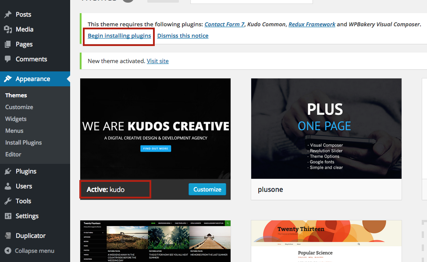Click the Comments bubble icon
This screenshot has height=262, width=427.
(8, 59)
